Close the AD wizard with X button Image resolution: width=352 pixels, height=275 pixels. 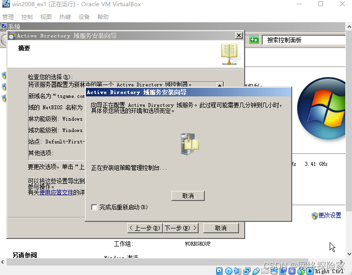pyautogui.click(x=239, y=36)
